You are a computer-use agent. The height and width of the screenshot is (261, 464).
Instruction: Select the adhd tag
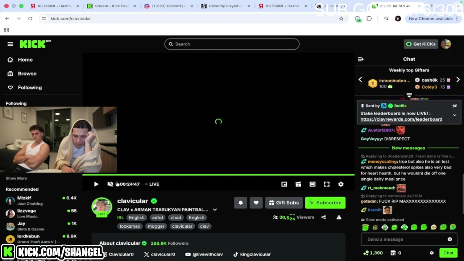click(157, 217)
